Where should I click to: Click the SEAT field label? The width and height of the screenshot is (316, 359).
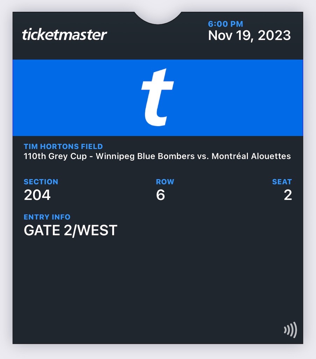click(282, 182)
